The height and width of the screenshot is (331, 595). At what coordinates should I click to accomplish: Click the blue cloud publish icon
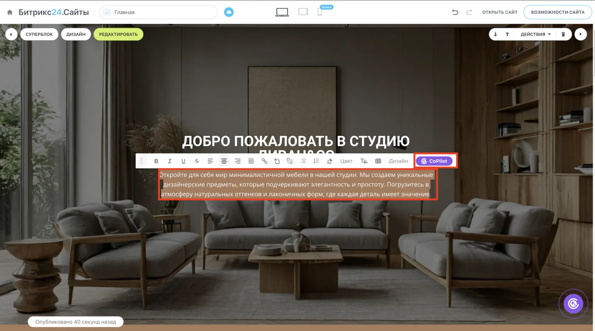(x=229, y=12)
